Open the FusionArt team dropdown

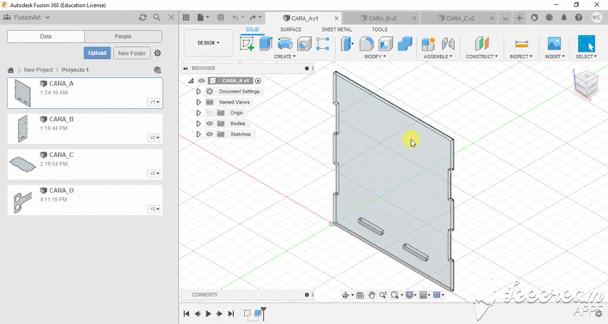point(27,17)
